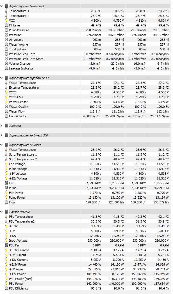The width and height of the screenshot is (173, 294).
Task: Click the 26.000 uS/cm Conductivity value
Action: pyautogui.click(x=92, y=116)
